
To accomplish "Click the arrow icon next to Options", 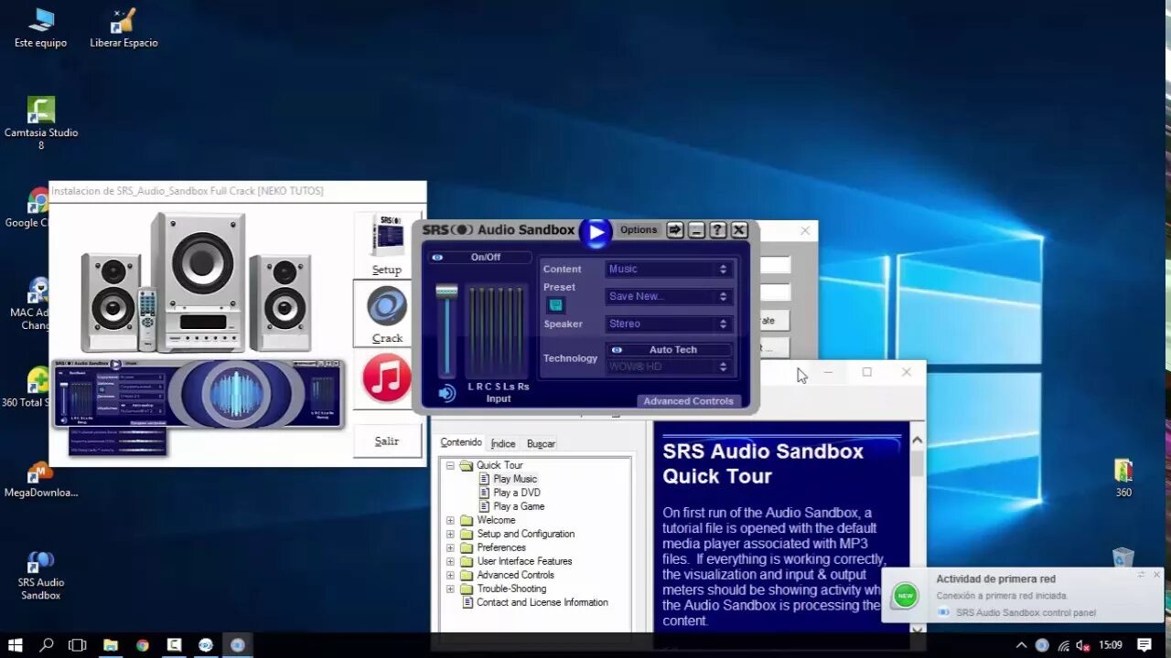I will point(675,230).
